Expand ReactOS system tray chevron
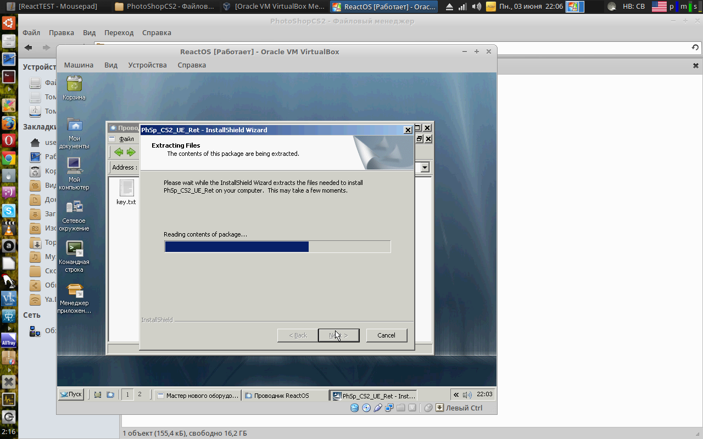 (456, 395)
